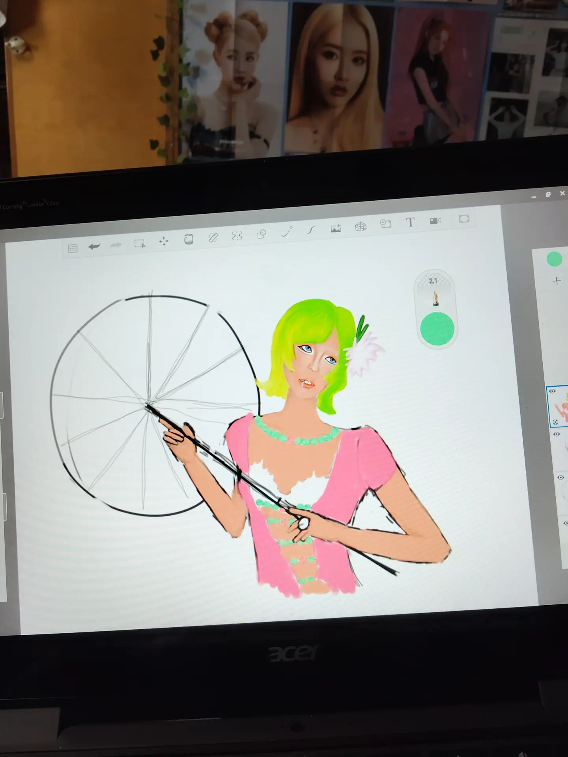Viewport: 568px width, 757px height.
Task: Click the Import Image icon
Action: (x=336, y=228)
